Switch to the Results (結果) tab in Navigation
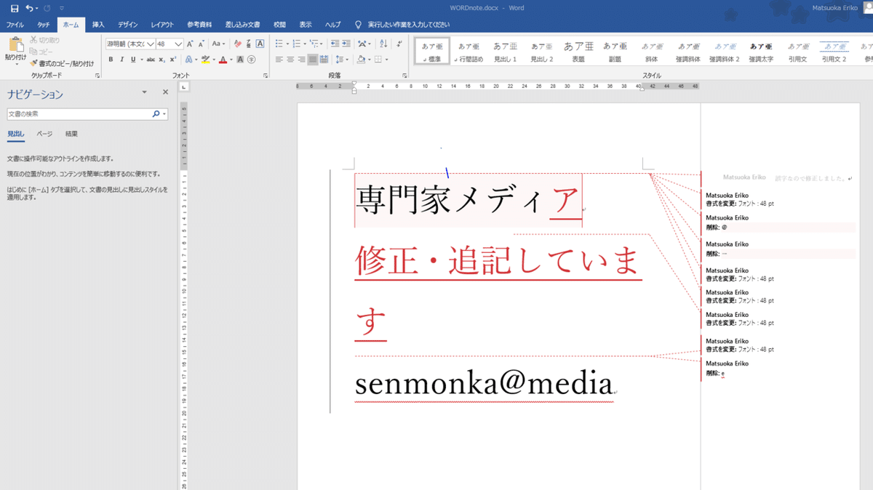Image resolution: width=873 pixels, height=490 pixels. [71, 134]
